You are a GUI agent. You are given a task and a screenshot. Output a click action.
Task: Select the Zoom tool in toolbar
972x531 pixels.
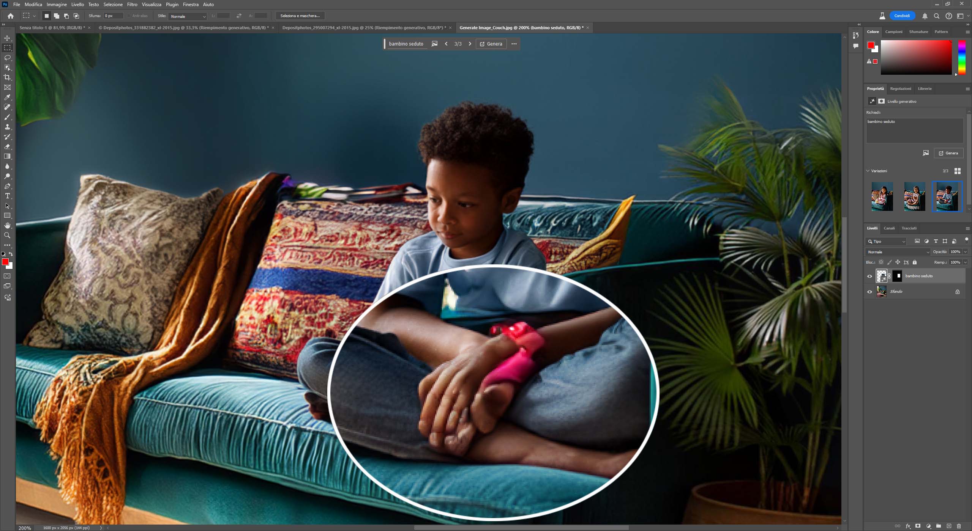point(7,236)
